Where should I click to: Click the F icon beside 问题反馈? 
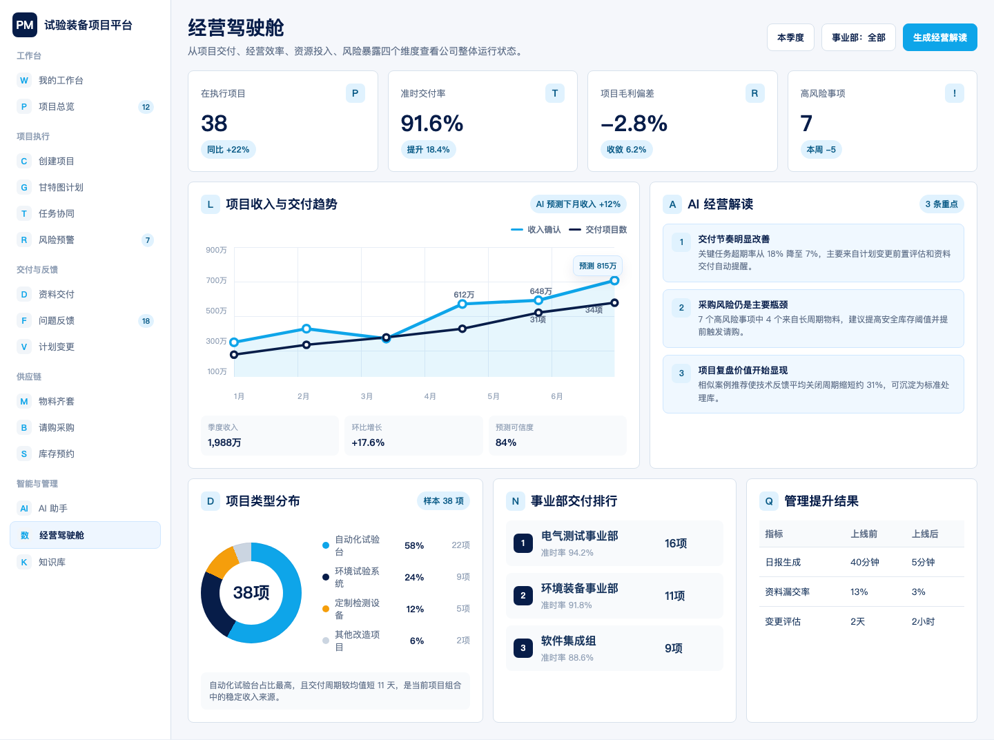(x=24, y=320)
